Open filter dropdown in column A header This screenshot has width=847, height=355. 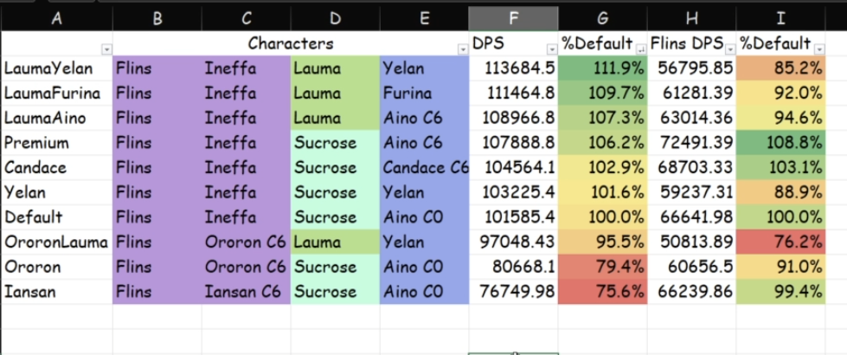pyautogui.click(x=106, y=49)
